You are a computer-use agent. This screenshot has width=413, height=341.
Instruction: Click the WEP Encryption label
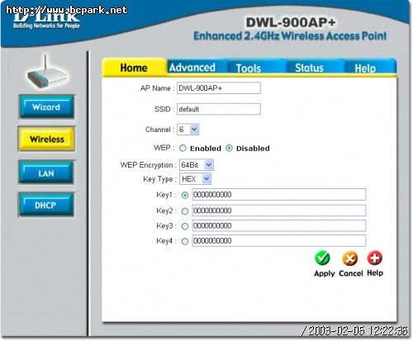coord(148,165)
